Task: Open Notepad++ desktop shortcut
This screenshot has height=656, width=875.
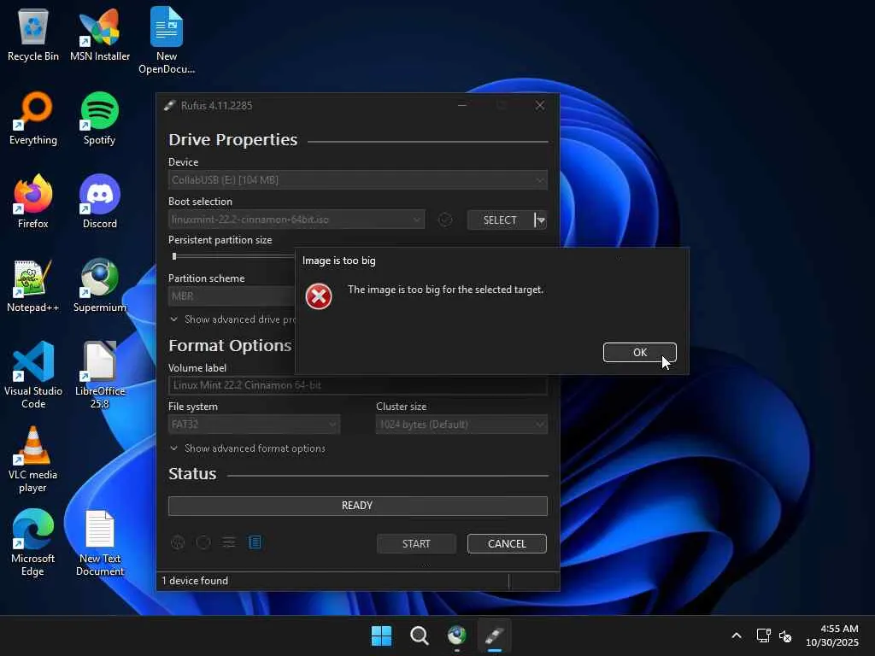Action: coord(33,285)
